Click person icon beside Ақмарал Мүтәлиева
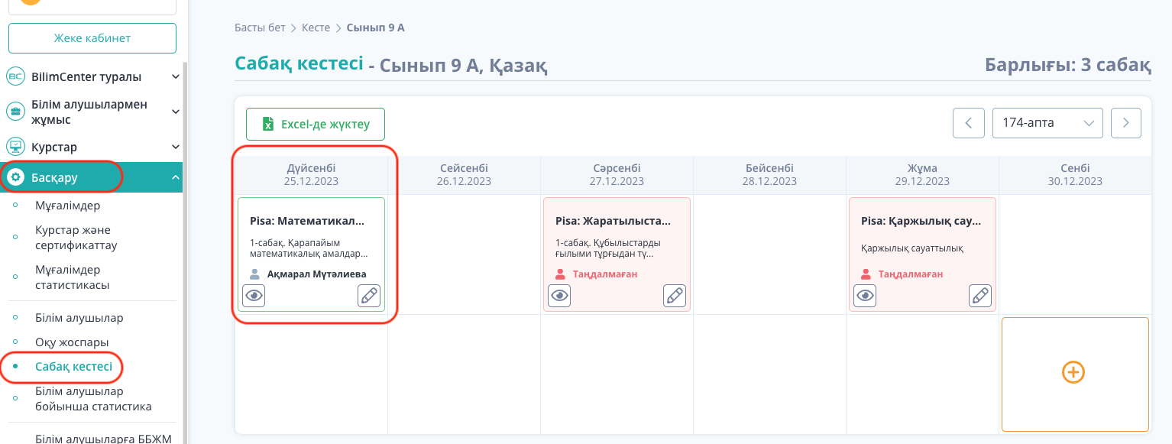This screenshot has width=1172, height=444. point(255,274)
